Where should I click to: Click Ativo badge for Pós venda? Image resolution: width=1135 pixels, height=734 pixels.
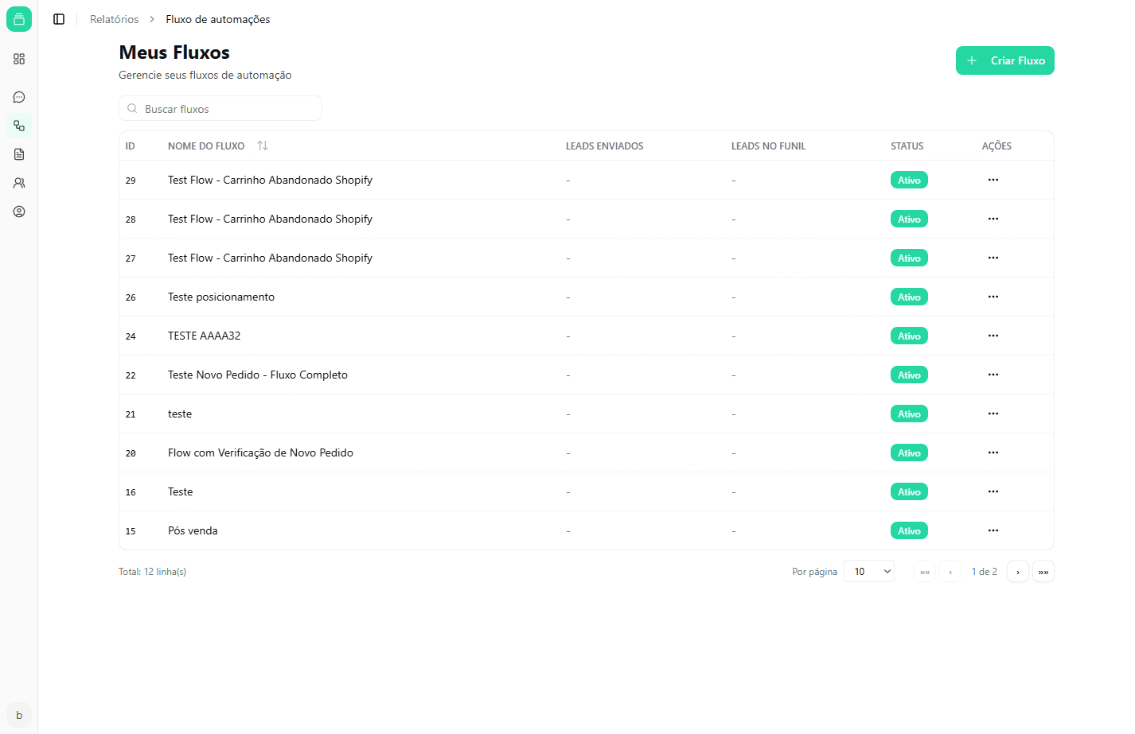(x=909, y=531)
